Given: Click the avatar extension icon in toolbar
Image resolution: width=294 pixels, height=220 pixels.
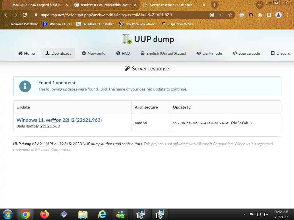Looking at the screenshot, I should (x=251, y=15).
